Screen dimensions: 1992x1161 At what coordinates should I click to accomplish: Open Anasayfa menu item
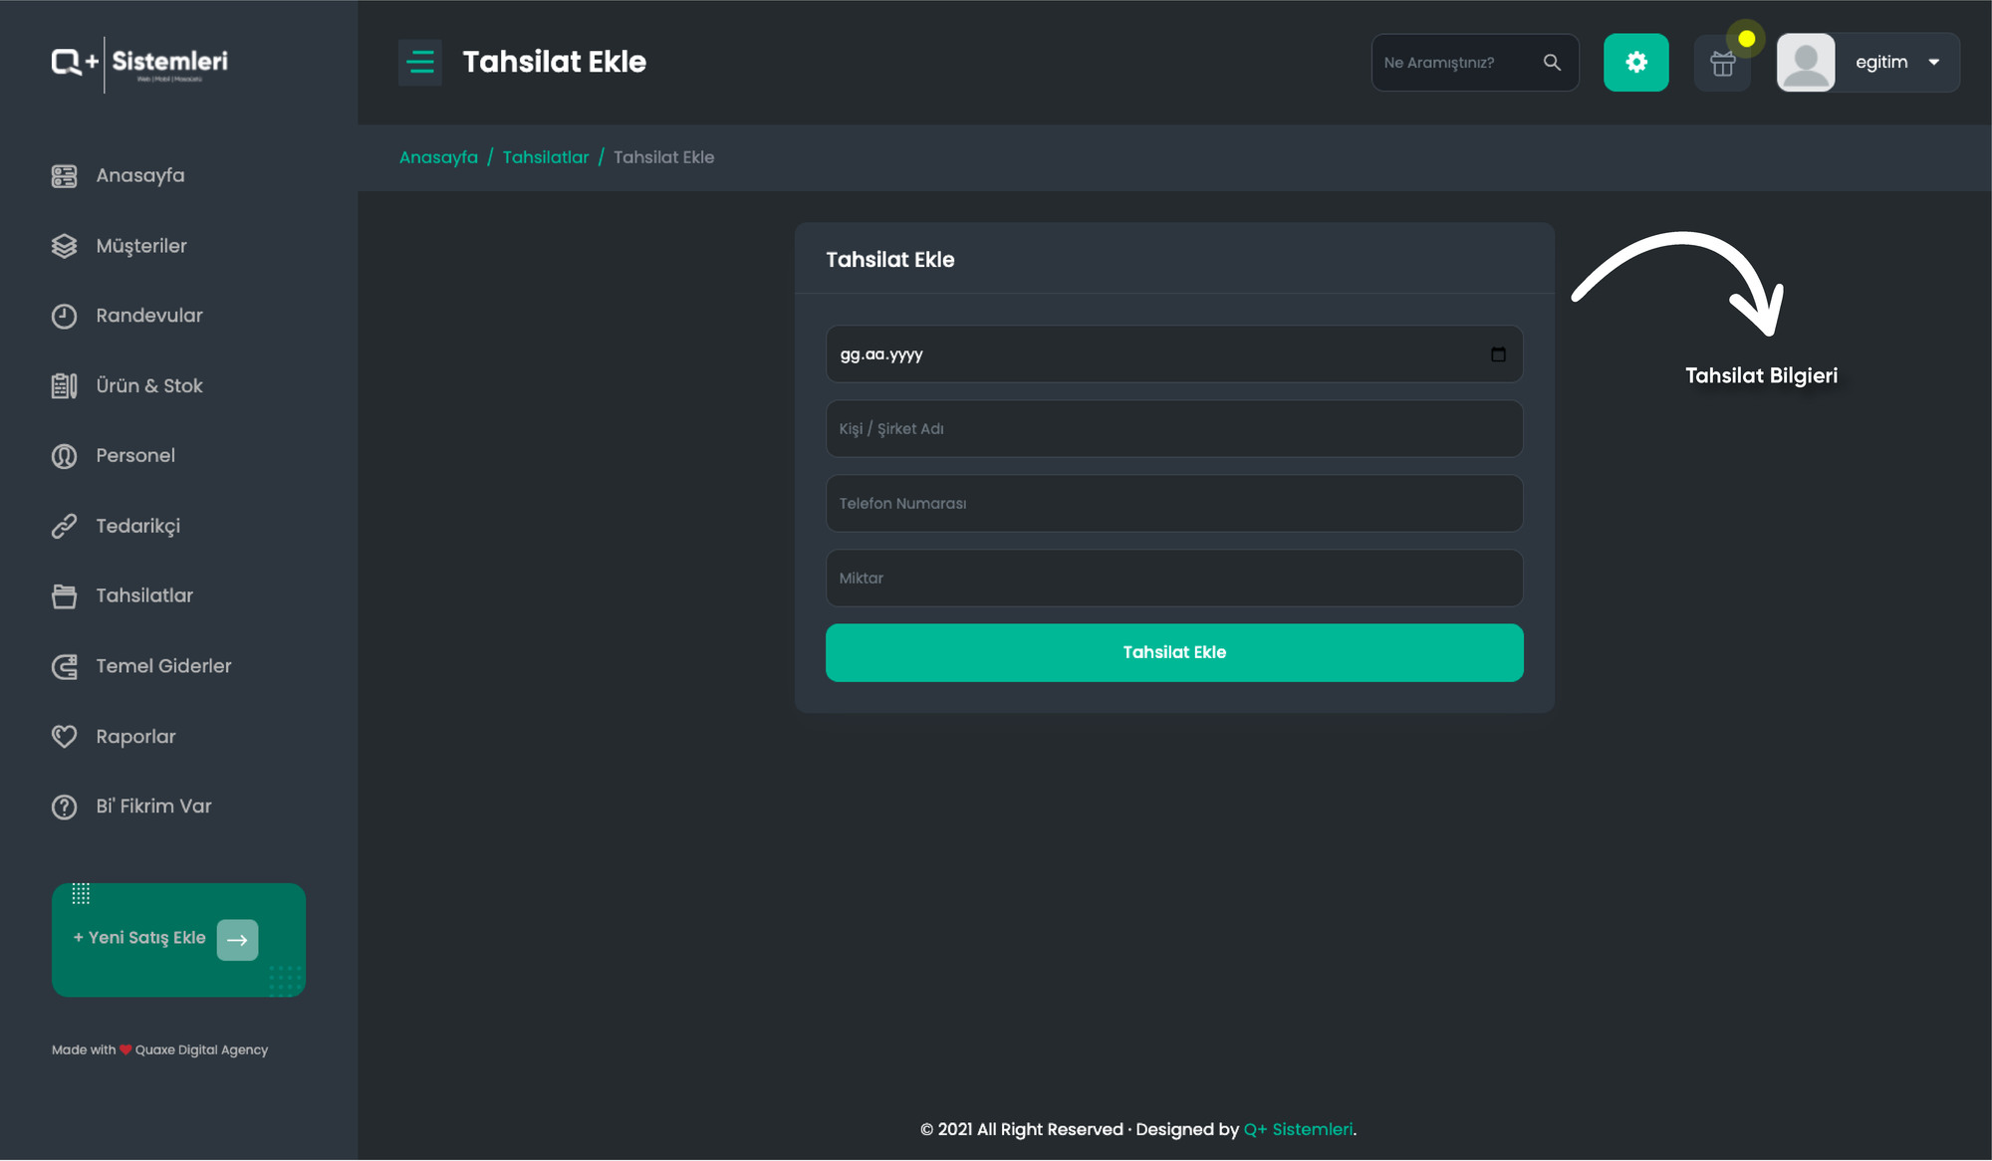(139, 176)
